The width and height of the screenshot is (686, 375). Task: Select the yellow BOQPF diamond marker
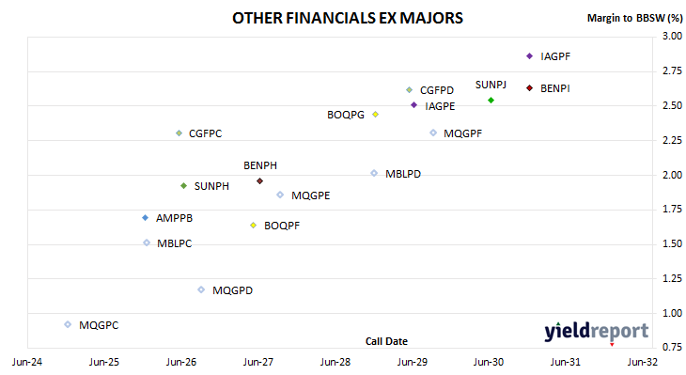coord(253,226)
